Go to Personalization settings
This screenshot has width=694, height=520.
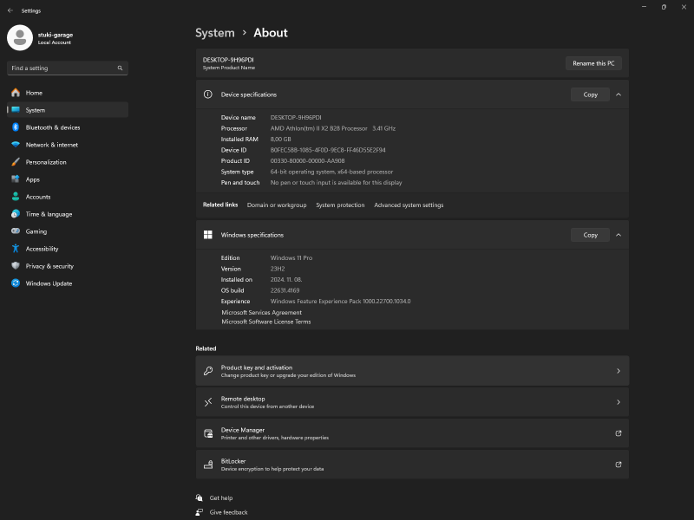tap(68, 162)
